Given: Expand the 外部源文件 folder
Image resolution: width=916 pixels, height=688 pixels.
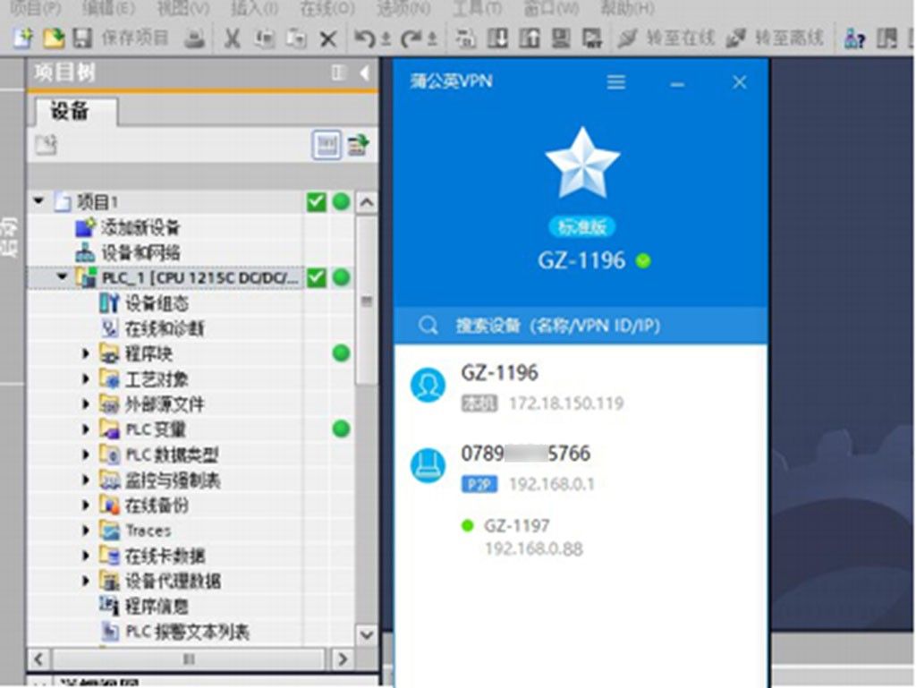Looking at the screenshot, I should pyautogui.click(x=86, y=403).
